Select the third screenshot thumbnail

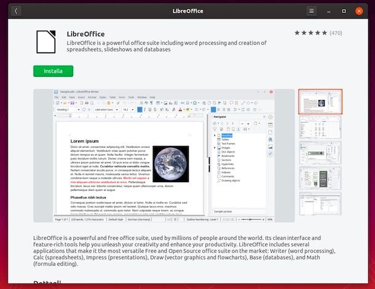pyautogui.click(x=320, y=153)
